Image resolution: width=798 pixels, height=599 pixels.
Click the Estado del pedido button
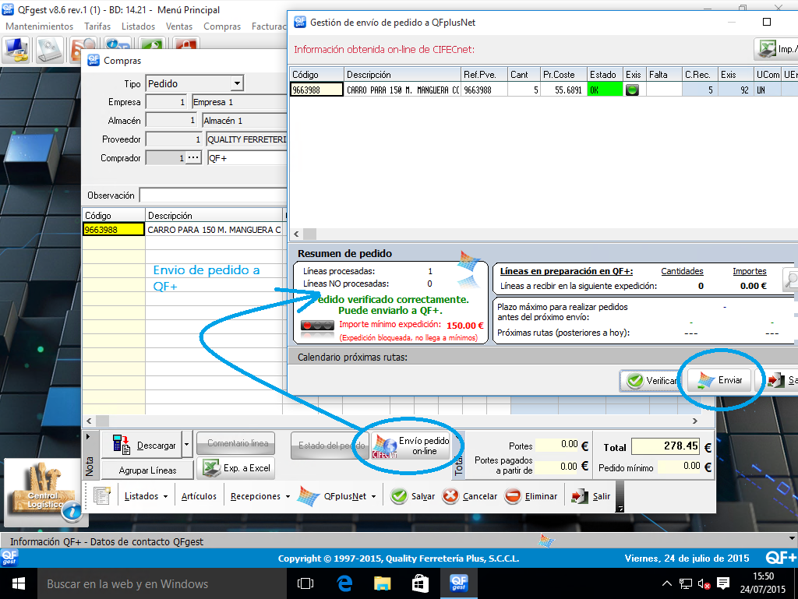(328, 446)
